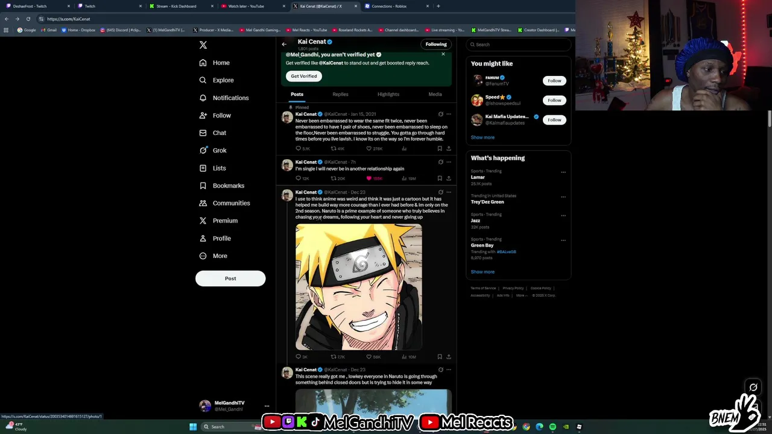Open Grok in the sidebar
Viewport: 772px width, 434px height.
[x=213, y=150]
